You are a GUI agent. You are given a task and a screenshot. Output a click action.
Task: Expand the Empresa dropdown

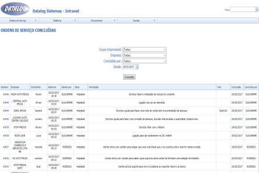click(144, 55)
